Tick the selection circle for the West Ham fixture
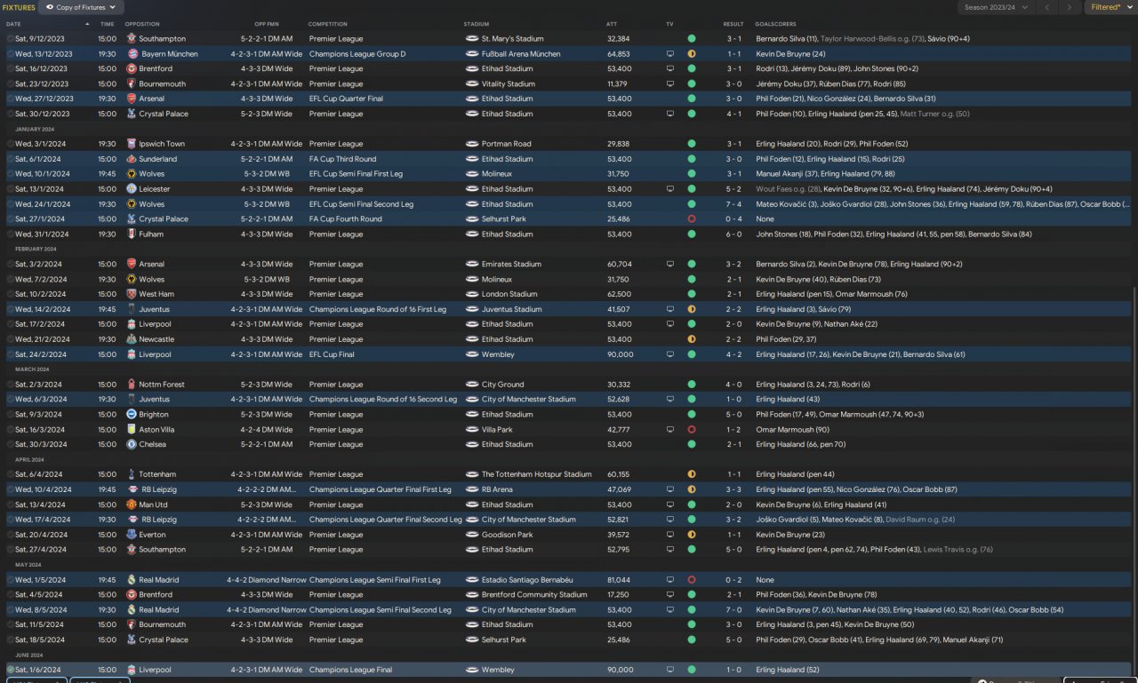The width and height of the screenshot is (1138, 683). pos(10,294)
